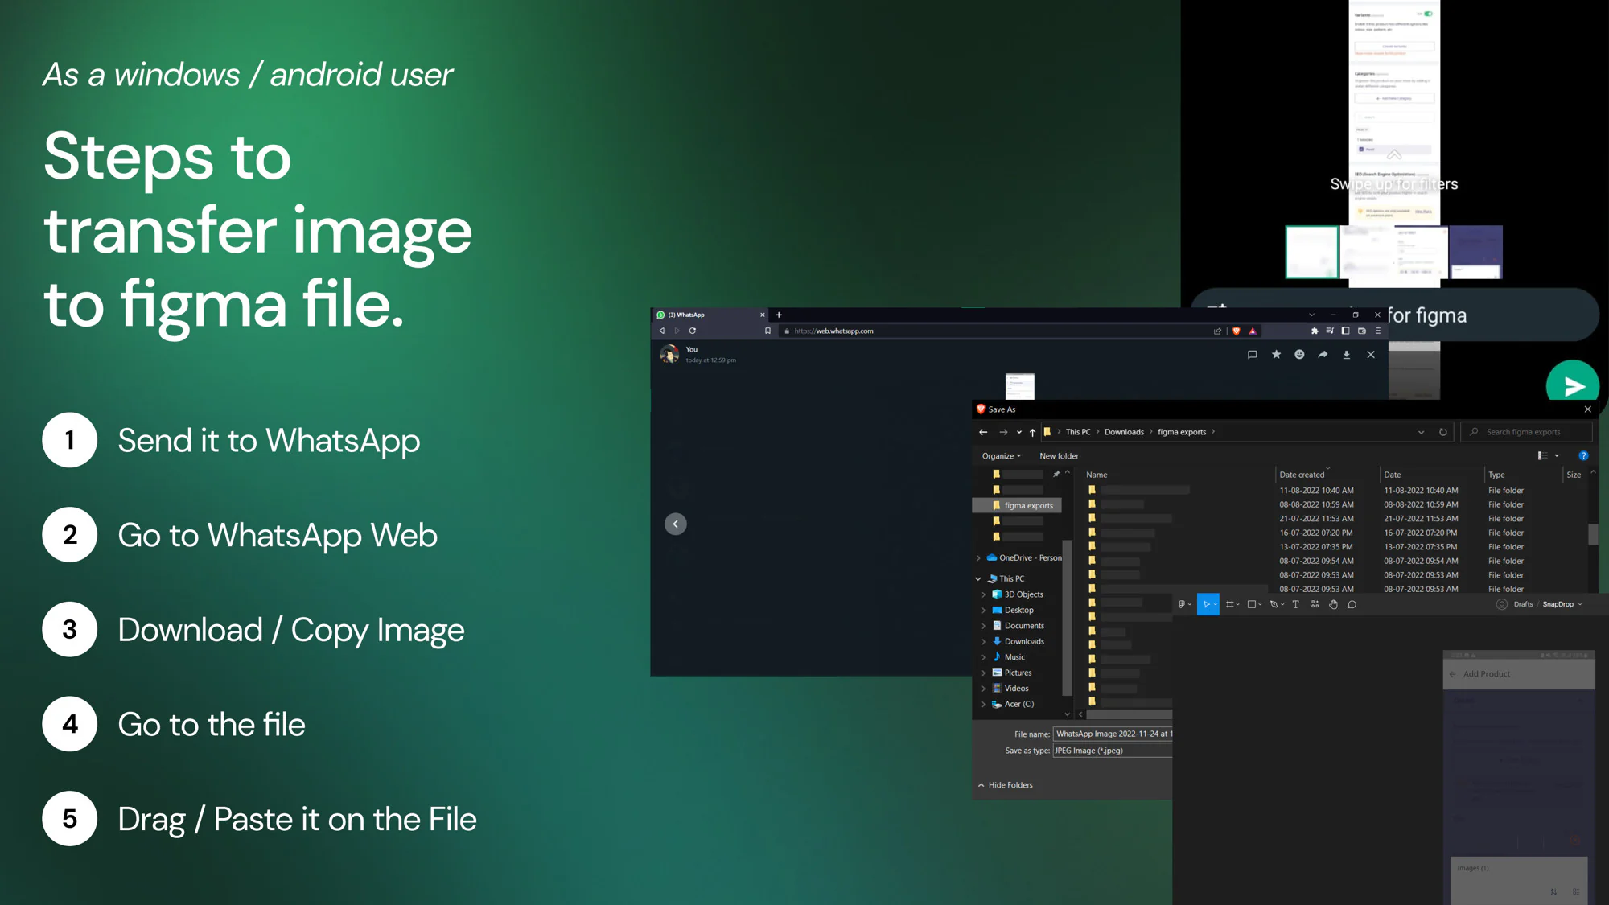Download the image in WhatsApp viewer

click(x=1346, y=355)
